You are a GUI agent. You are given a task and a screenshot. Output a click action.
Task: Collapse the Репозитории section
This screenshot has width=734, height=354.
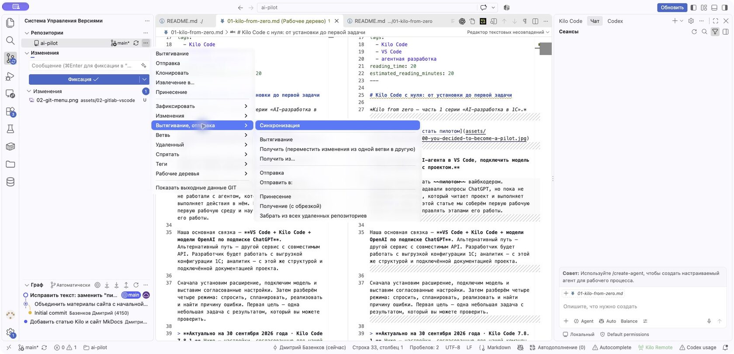[27, 33]
